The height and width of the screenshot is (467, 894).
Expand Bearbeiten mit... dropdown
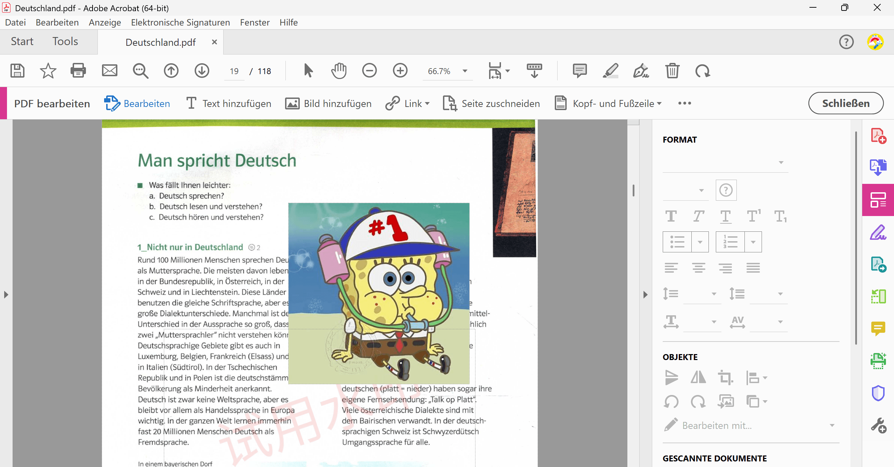832,425
